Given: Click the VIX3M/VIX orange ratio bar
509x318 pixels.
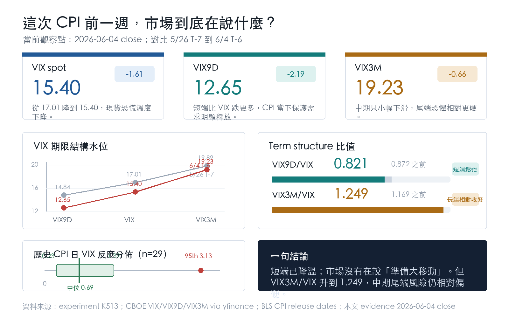Looking at the screenshot, I should (x=358, y=210).
